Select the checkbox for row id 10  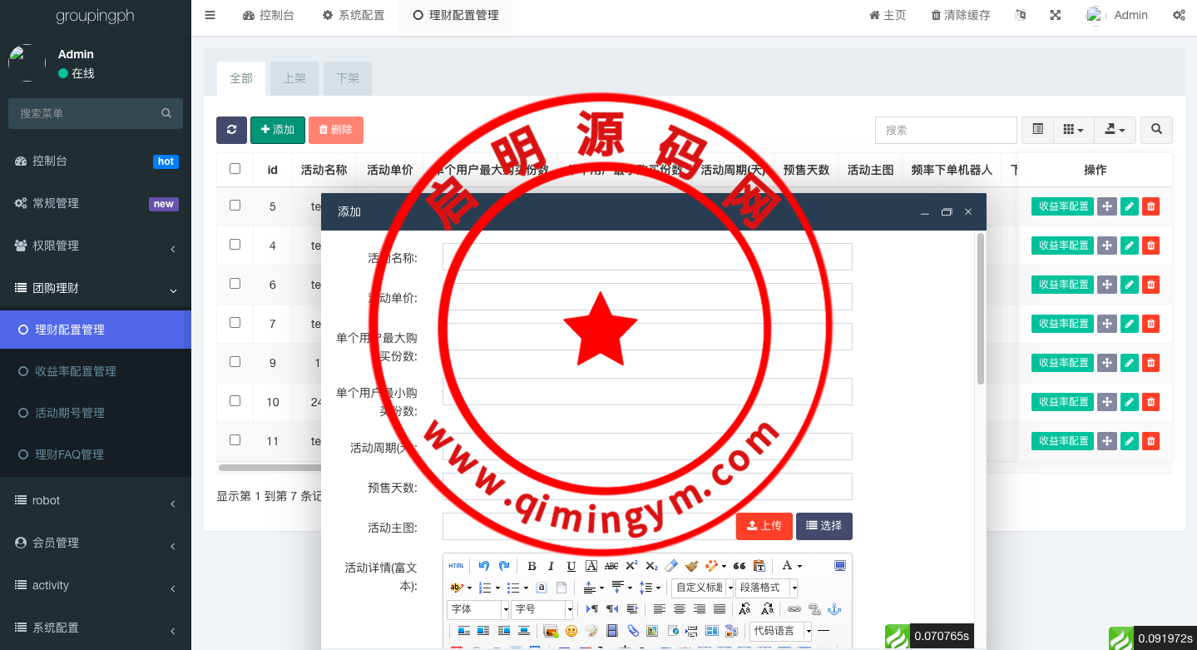coord(235,401)
